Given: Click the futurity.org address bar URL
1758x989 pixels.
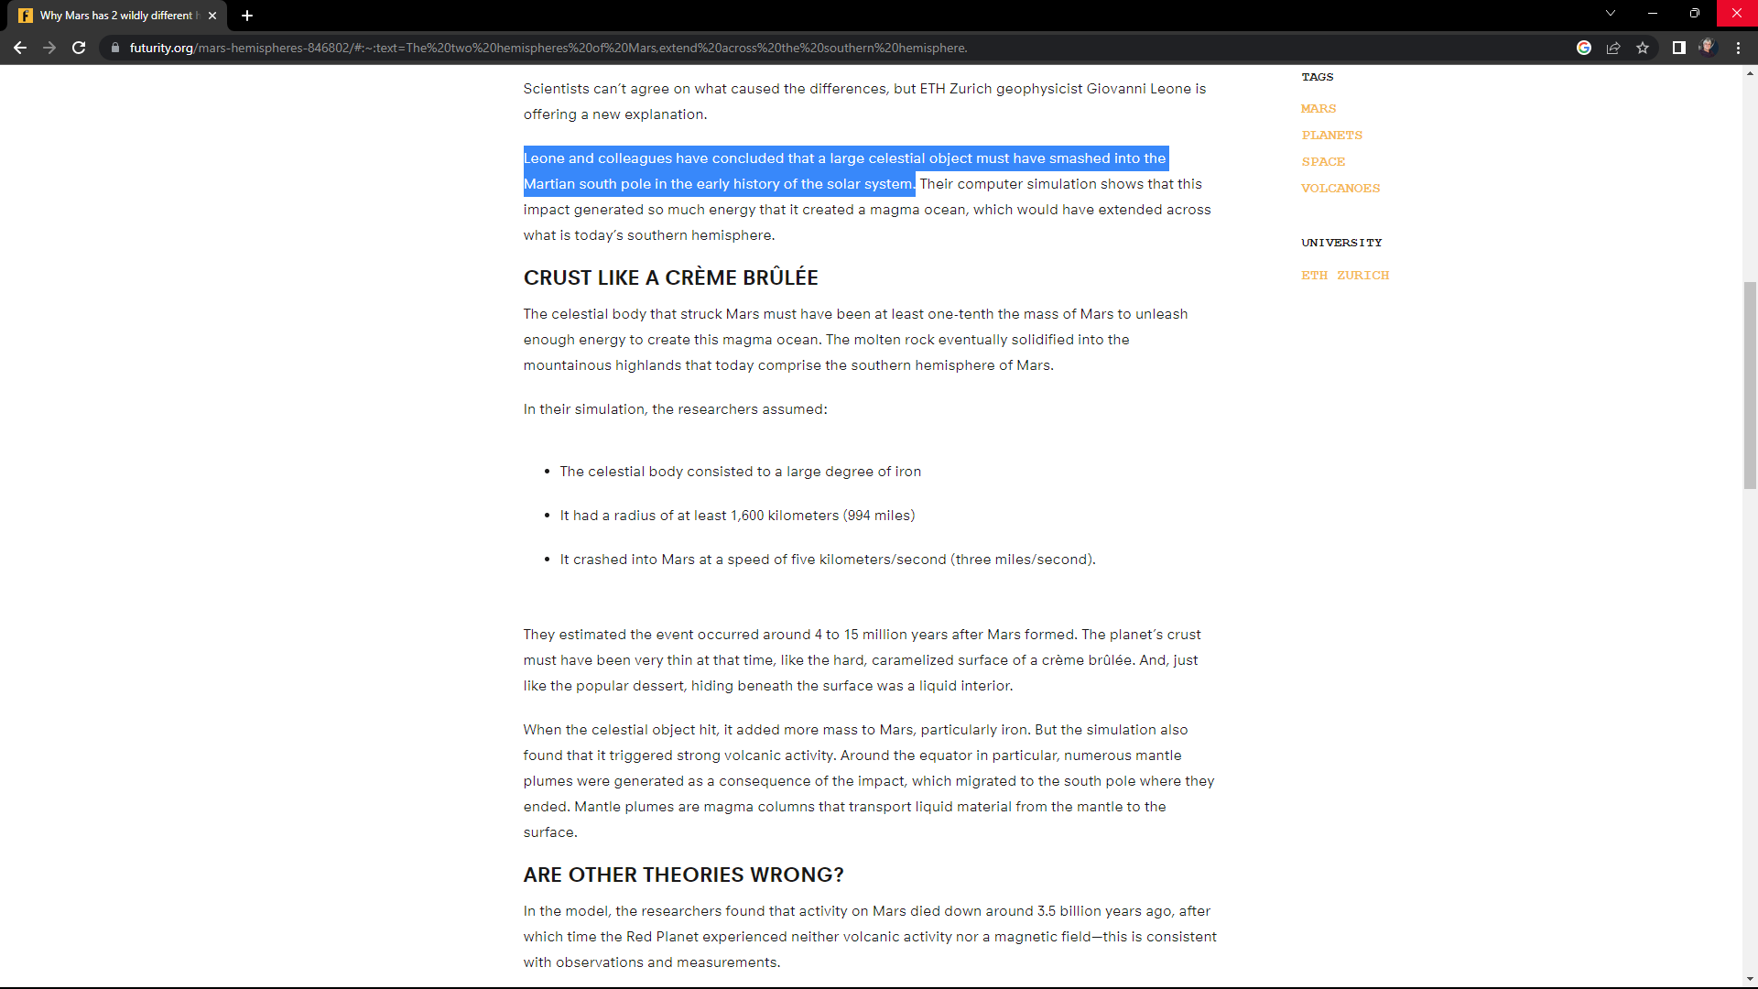Looking at the screenshot, I should coord(549,48).
